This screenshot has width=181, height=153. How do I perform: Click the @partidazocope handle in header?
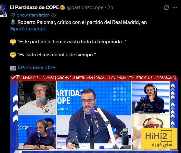click(x=85, y=7)
